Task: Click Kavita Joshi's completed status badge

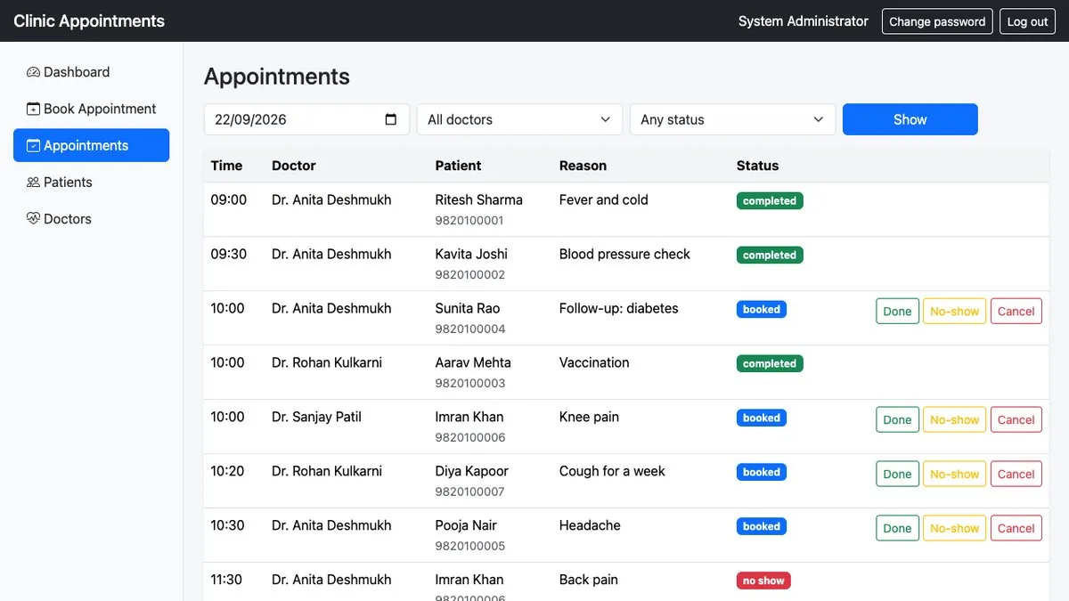Action: point(770,256)
